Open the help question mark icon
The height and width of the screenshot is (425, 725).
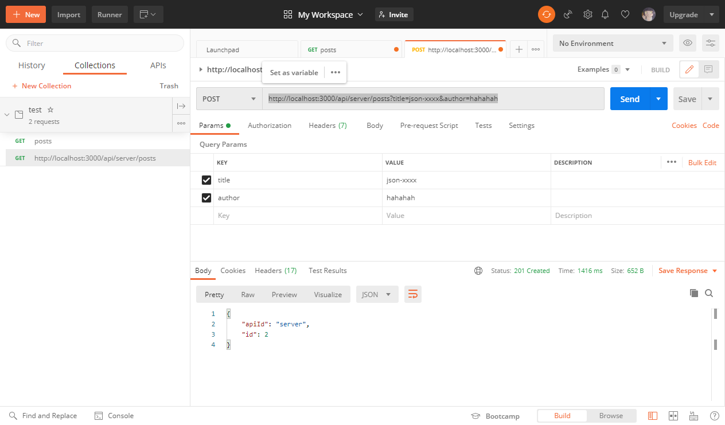(x=714, y=416)
